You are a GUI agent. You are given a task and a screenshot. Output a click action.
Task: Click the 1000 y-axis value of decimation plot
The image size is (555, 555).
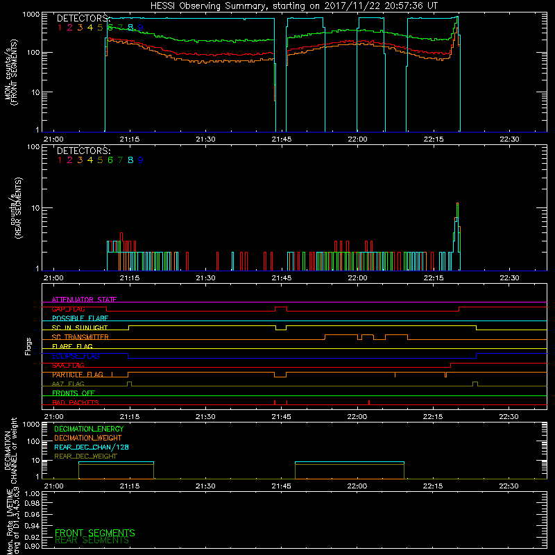tap(31, 425)
